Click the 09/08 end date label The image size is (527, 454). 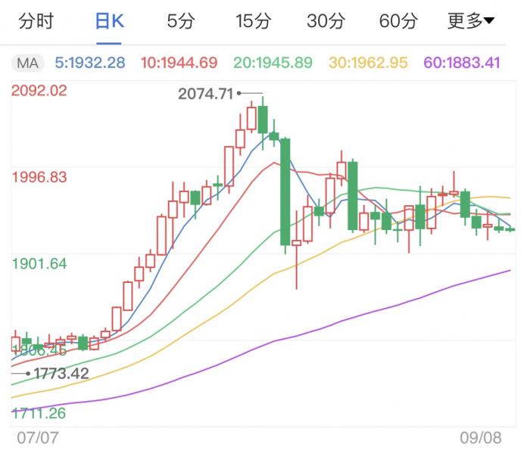481,438
